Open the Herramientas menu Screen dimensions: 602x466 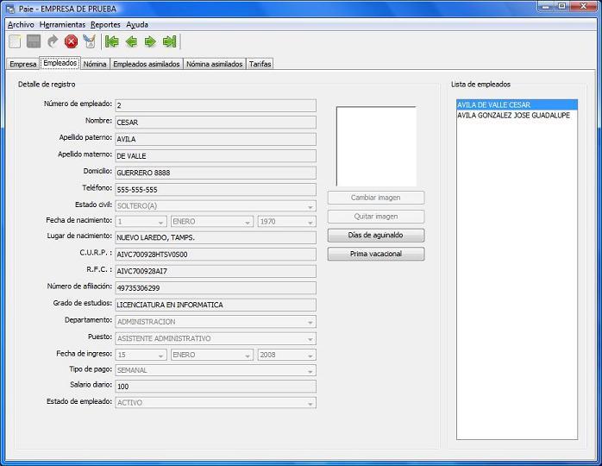tap(62, 25)
